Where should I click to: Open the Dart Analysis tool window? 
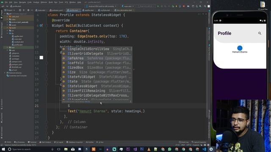45,142
